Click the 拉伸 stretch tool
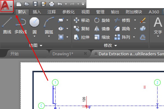The image size is (164, 109). point(81,37)
